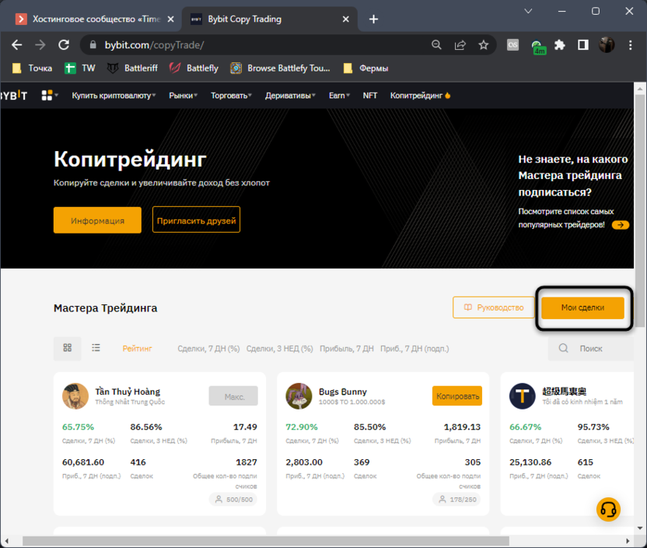Click the vertical scrollbar thumb
Image resolution: width=647 pixels, height=548 pixels.
point(640,211)
